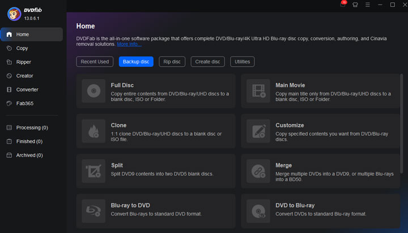
Task: View Processing (0) task list
Action: pyautogui.click(x=32, y=127)
